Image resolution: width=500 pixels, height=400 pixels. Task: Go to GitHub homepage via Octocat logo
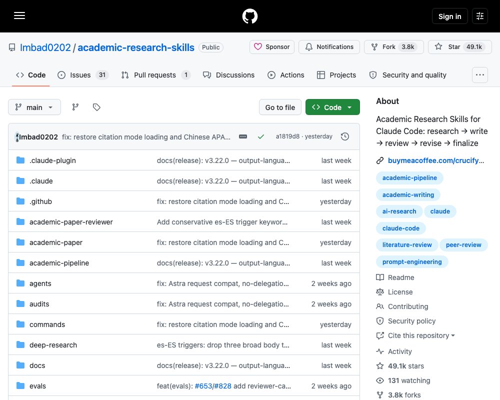250,16
